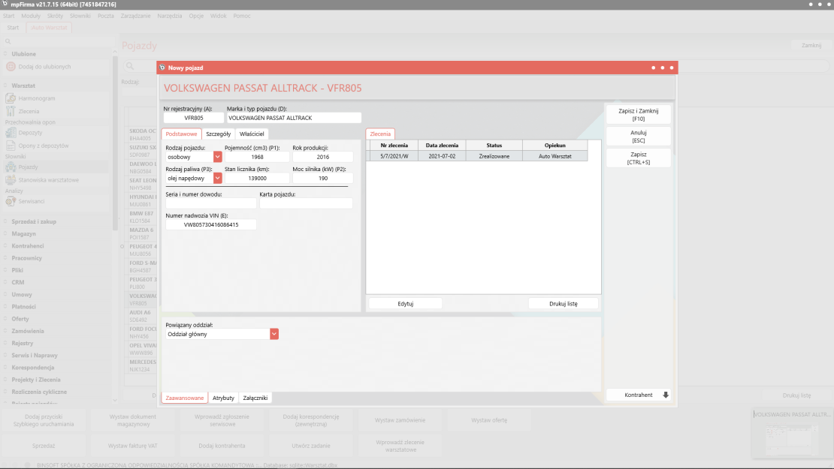Click the Data zlecenia column header

(x=442, y=146)
